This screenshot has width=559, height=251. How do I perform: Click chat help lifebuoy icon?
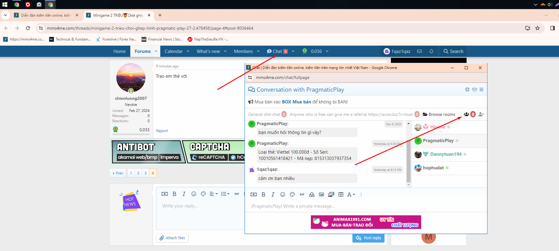point(467,90)
